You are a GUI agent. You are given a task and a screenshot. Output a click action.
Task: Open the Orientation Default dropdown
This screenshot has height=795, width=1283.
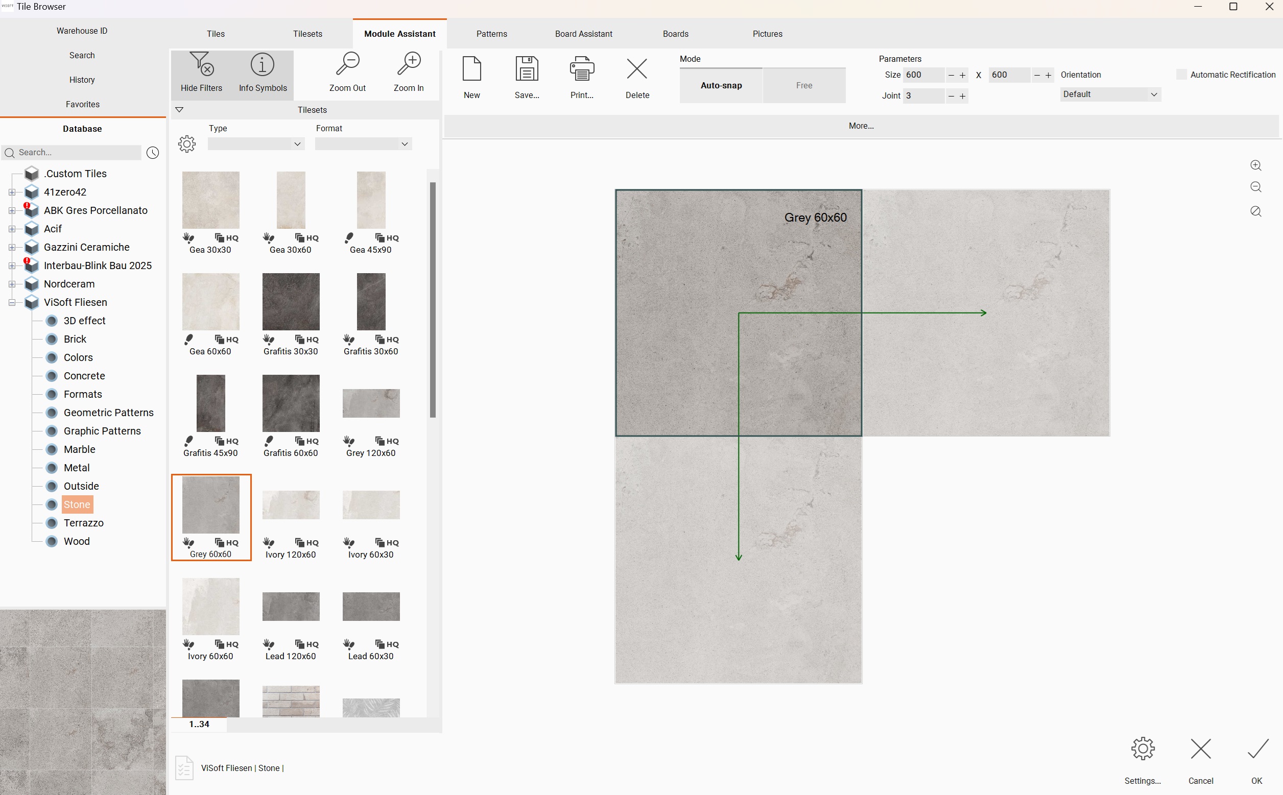point(1110,94)
